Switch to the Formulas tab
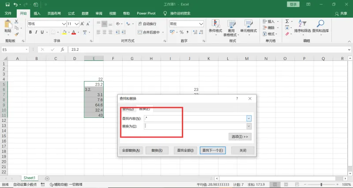The image size is (353, 188). click(x=71, y=14)
